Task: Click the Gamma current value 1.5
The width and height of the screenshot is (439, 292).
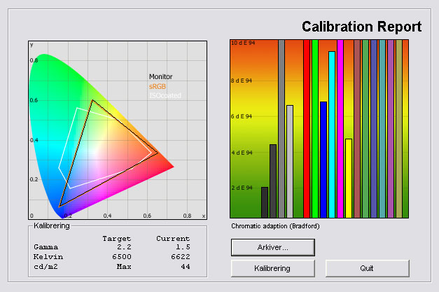Action: coord(183,247)
